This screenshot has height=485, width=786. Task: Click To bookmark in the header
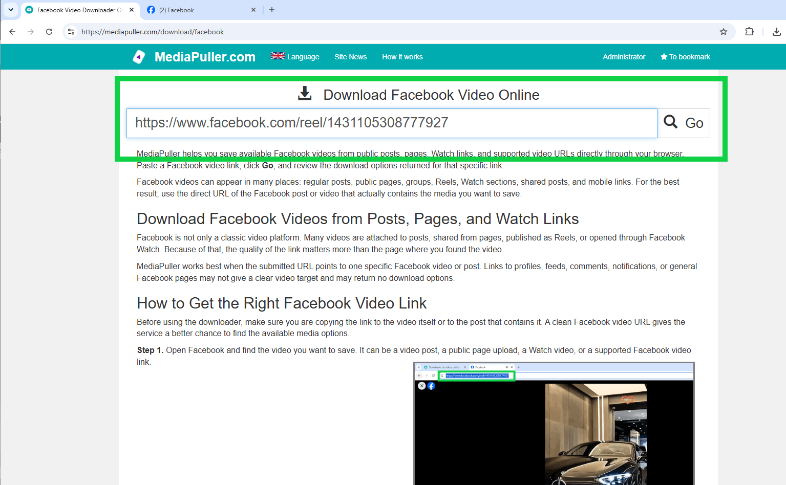click(685, 57)
